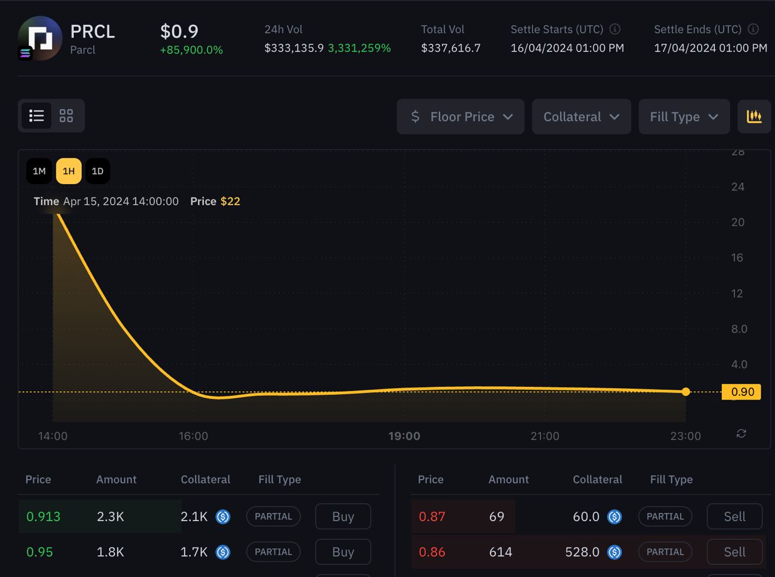
Task: Select the 1D chart interval
Action: tap(97, 171)
